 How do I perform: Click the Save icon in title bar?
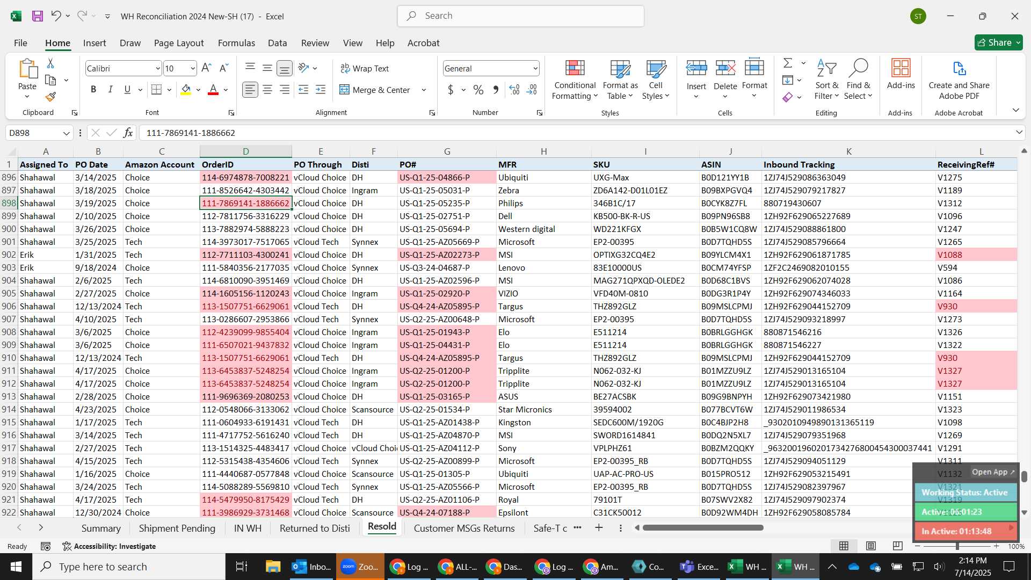coord(38,16)
